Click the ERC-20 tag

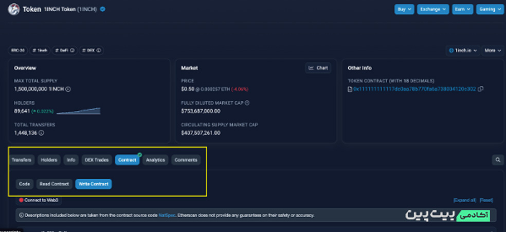click(18, 51)
